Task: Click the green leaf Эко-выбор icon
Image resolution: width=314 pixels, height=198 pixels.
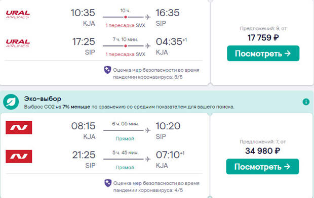Action: 11,102
